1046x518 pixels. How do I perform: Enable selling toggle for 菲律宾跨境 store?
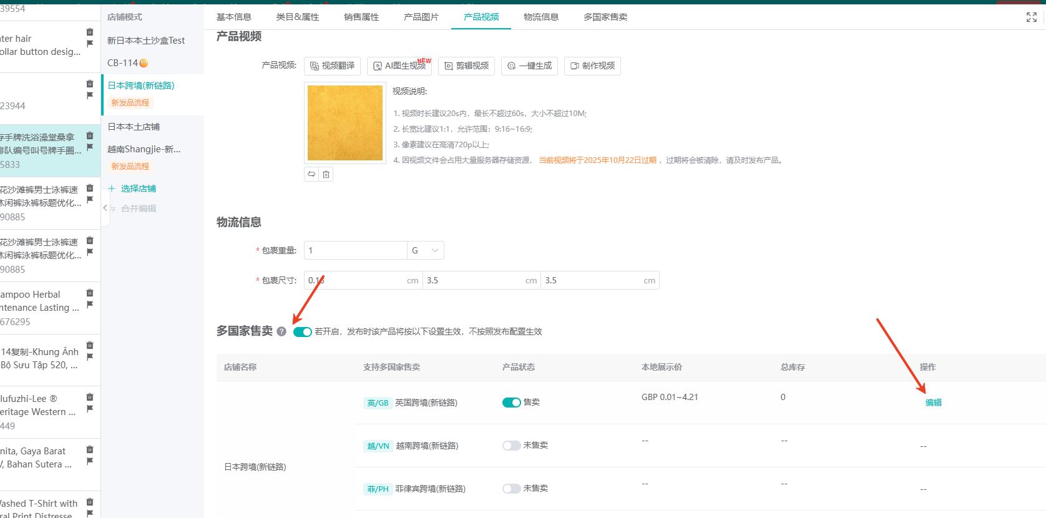pyautogui.click(x=511, y=489)
